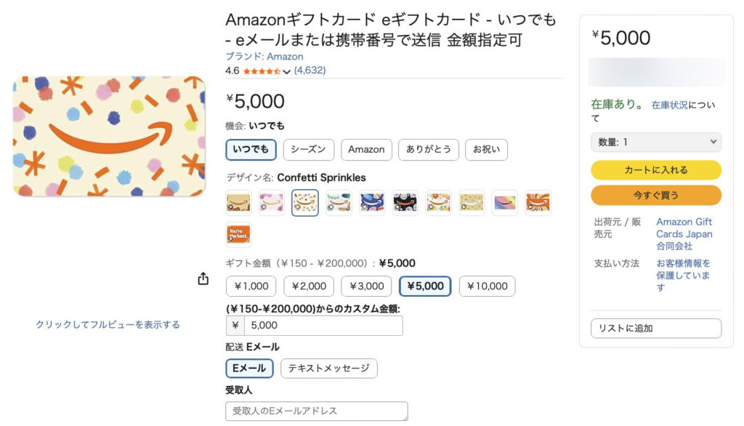
Task: Choose the ¥10,000 gift amount
Action: pos(487,286)
